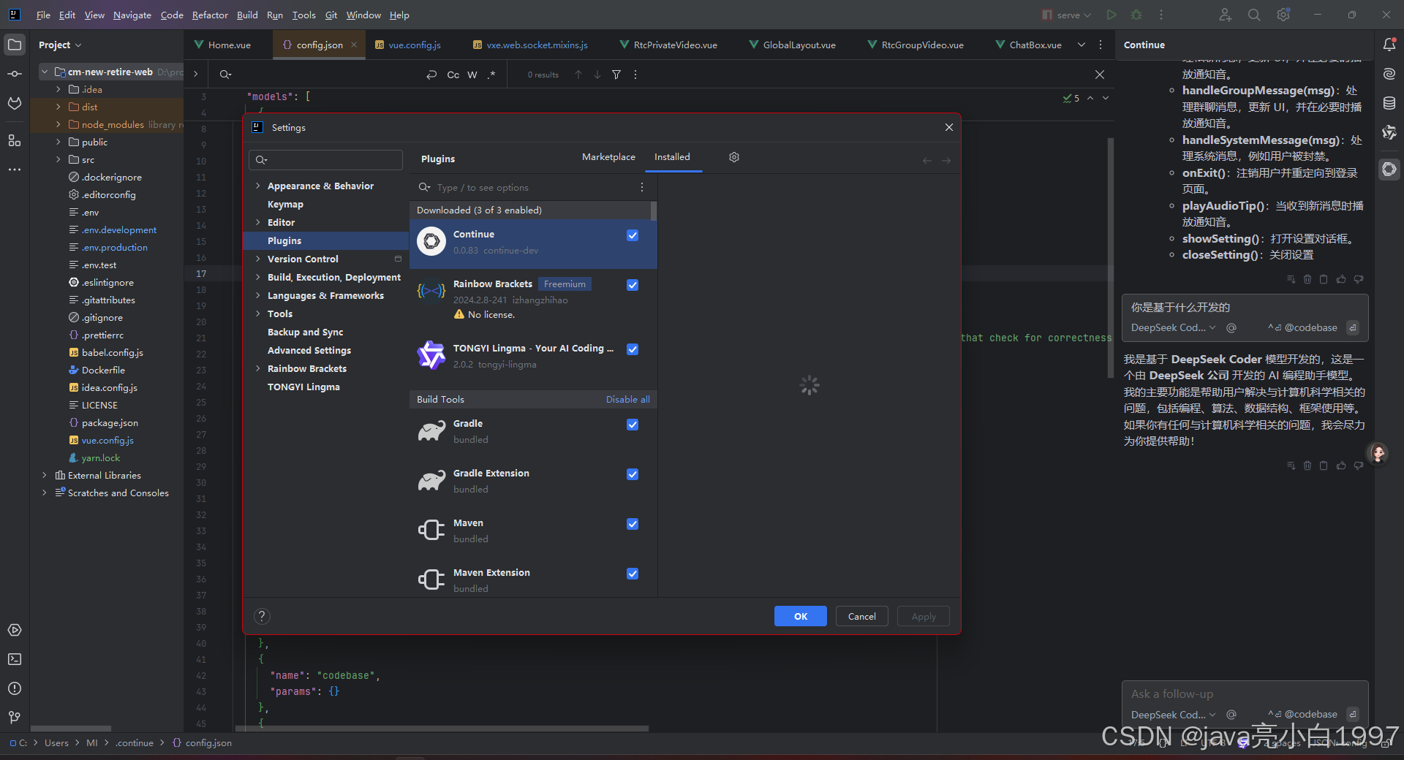This screenshot has height=760, width=1404.
Task: Focus the Settings search field
Action: click(325, 160)
